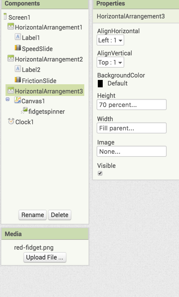Select the Label1 component name

point(31,38)
